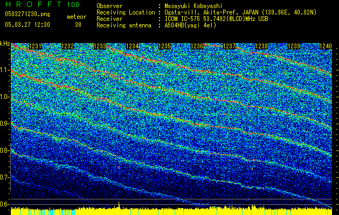This screenshot has width=339, height=215.
Task: Click the 0.8 kHz axis tick label
Action: [x=5, y=150]
